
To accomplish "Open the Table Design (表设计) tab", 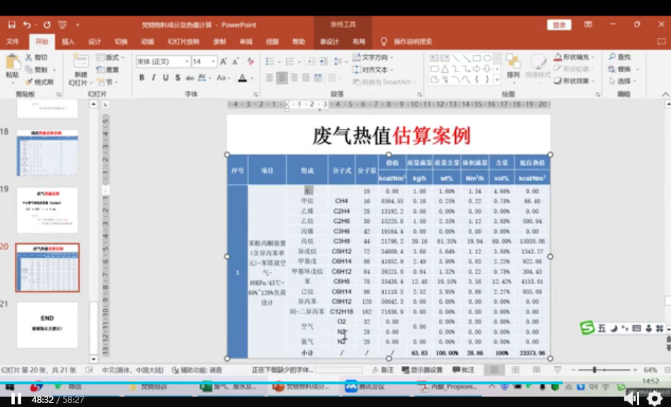I will pyautogui.click(x=329, y=42).
